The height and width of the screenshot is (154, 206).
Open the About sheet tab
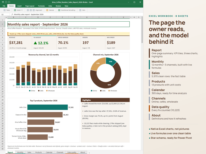point(83,152)
